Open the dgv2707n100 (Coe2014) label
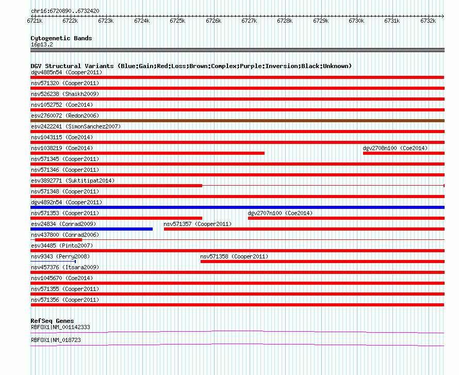Screen dimensions: 459x375 click(x=280, y=213)
